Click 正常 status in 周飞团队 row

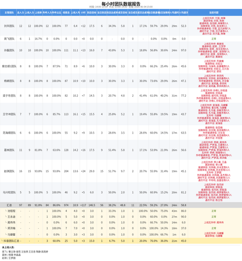click(x=214, y=39)
